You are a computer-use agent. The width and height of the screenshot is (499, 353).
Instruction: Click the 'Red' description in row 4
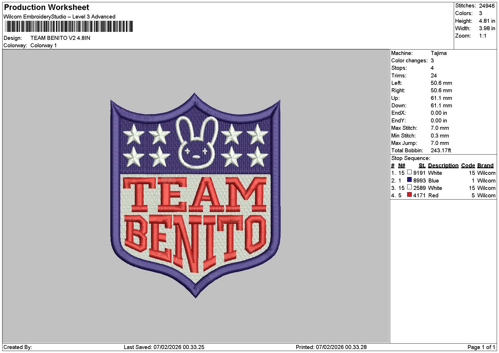click(433, 195)
